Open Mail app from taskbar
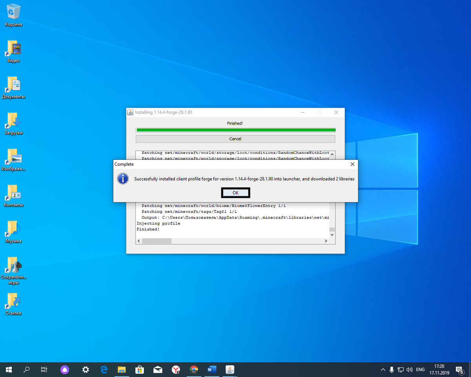Image resolution: width=471 pixels, height=377 pixels. pyautogui.click(x=158, y=370)
